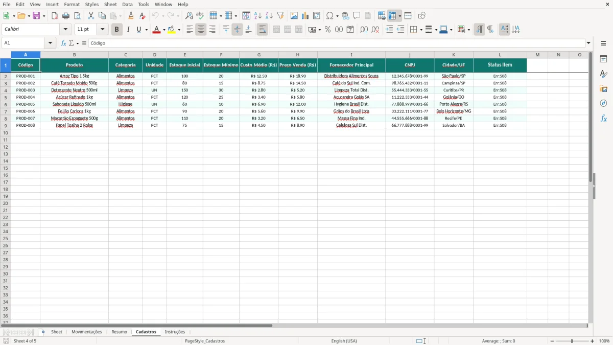Open the font size dropdown
Screen dimensions: 613x345
click(x=102, y=30)
